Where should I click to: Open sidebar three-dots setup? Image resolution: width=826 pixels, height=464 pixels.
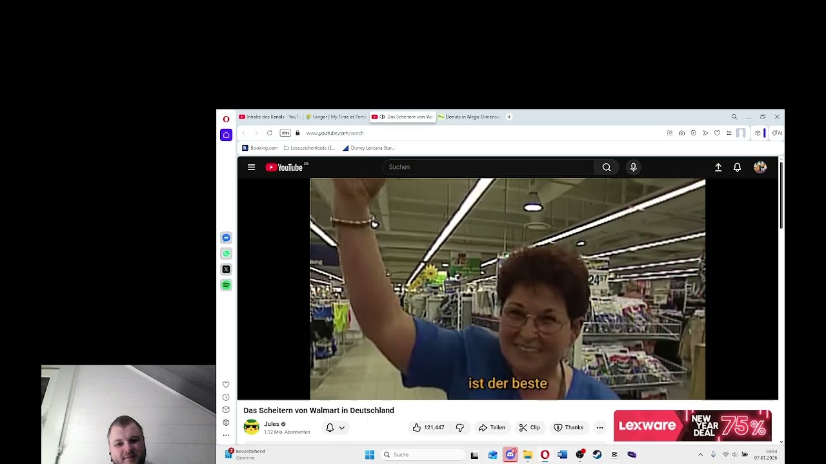(226, 435)
